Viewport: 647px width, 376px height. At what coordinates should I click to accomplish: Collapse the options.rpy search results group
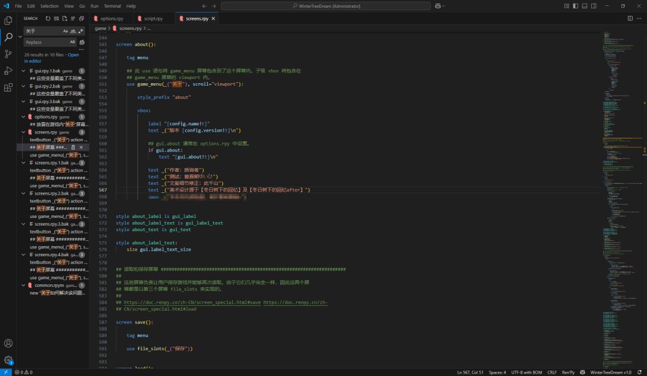[23, 117]
